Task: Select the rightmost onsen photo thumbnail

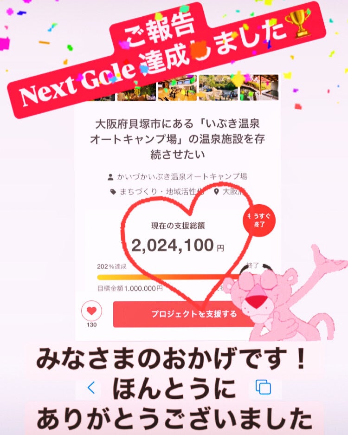Action: pyautogui.click(x=259, y=87)
